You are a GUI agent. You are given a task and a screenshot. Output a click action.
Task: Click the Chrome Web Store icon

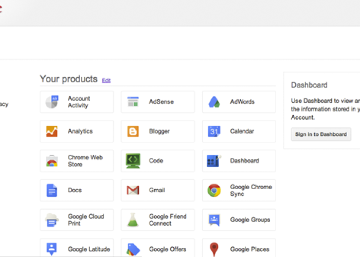tap(52, 160)
